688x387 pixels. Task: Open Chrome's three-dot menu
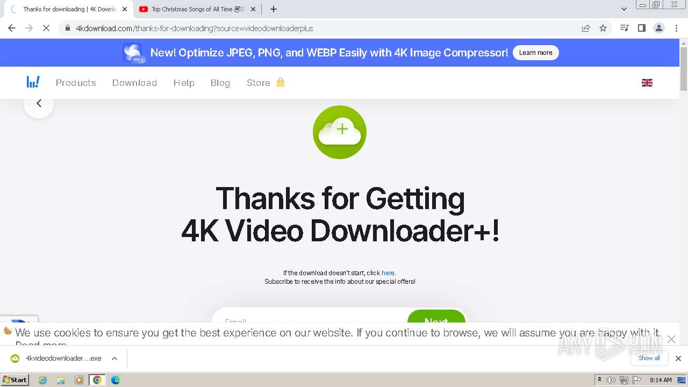(x=677, y=28)
